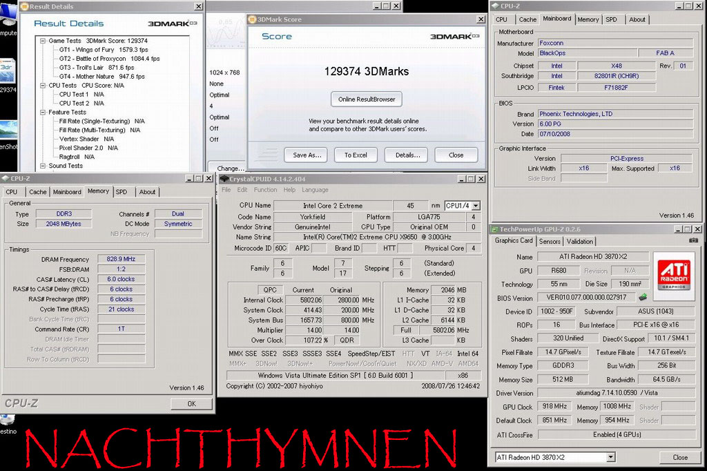The height and width of the screenshot is (471, 707).
Task: Click the 129374 3DMarks score text
Action: [x=367, y=71]
